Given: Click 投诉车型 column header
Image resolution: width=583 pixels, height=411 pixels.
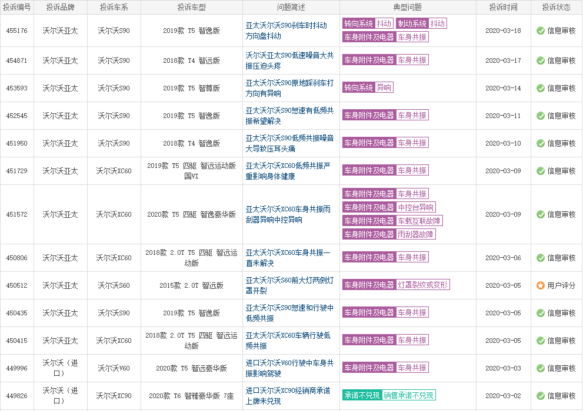Looking at the screenshot, I should (x=191, y=8).
